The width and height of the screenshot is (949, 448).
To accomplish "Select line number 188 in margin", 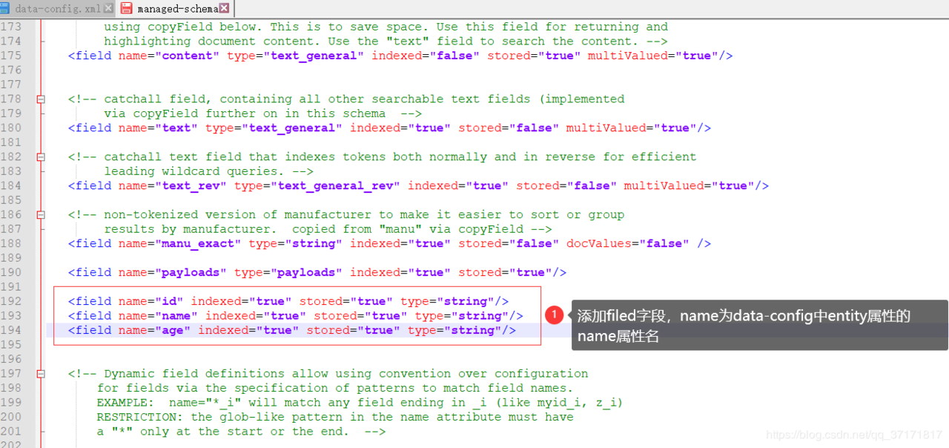I will point(11,243).
